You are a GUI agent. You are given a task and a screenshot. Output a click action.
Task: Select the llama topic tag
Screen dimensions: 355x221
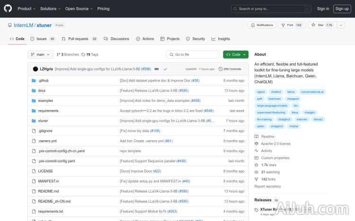coord(291,92)
